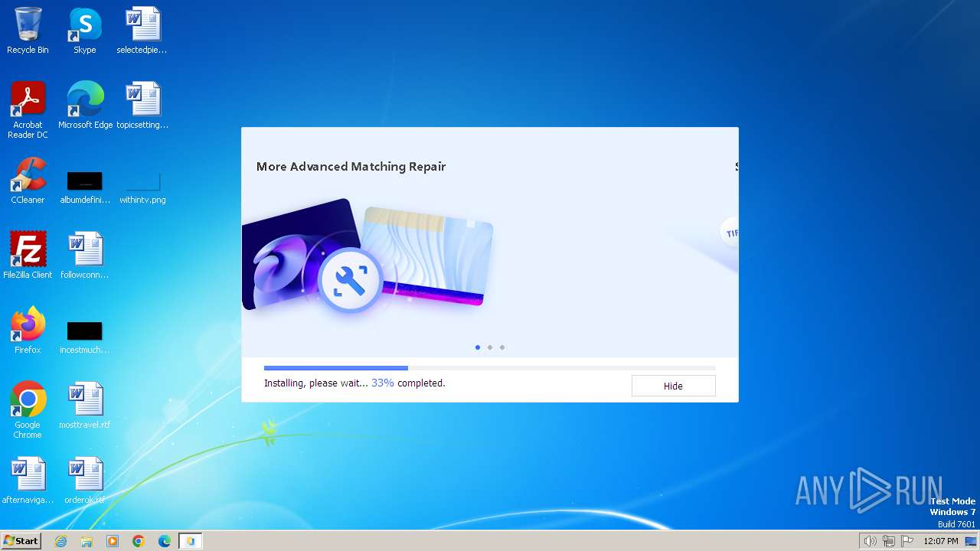Open the followconn Word document
The image size is (980, 551).
[85, 256]
